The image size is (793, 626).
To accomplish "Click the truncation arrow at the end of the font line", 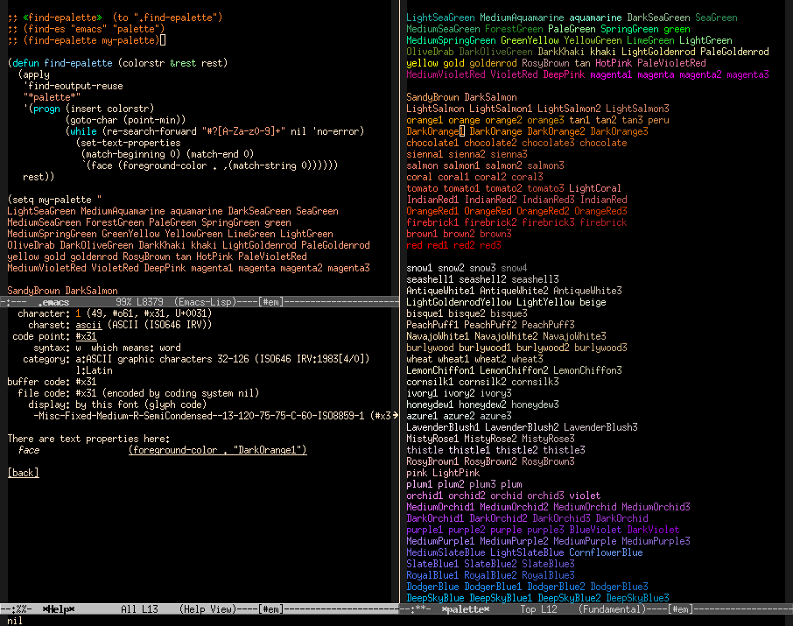I will pyautogui.click(x=396, y=416).
